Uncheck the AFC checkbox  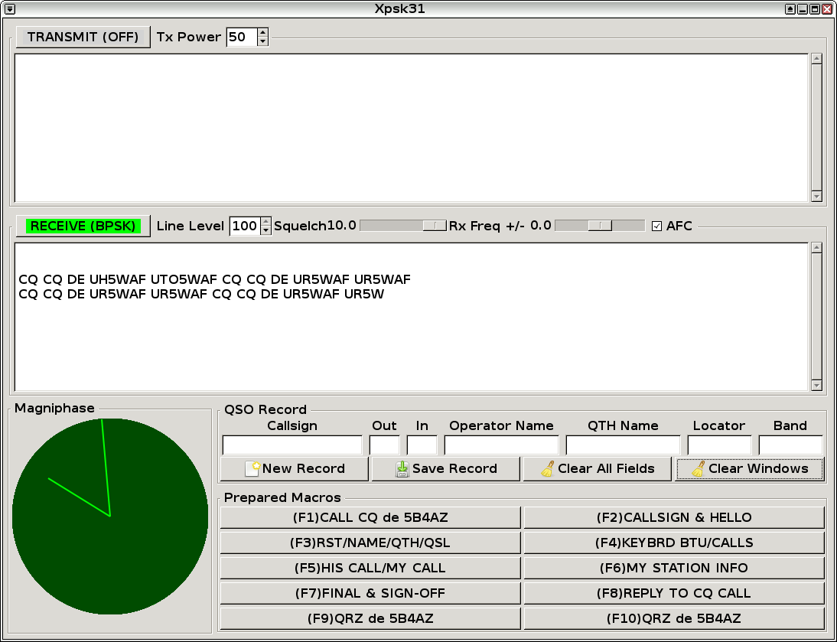(x=656, y=226)
